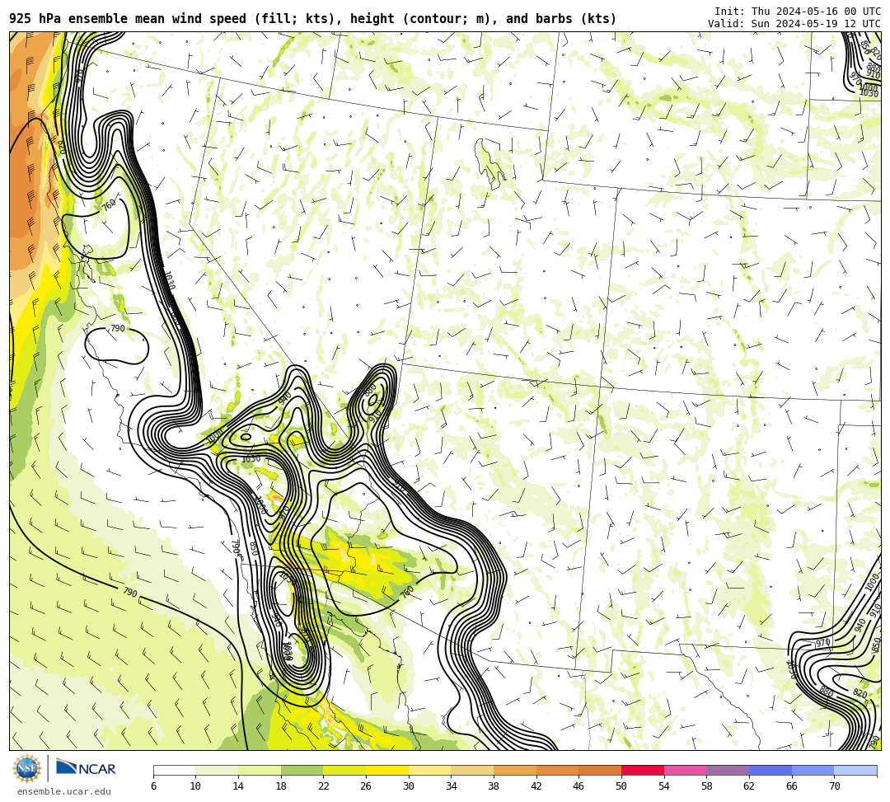The image size is (890, 802).
Task: Click the '790' contour label inside the closed California loop
Action: 117,328
